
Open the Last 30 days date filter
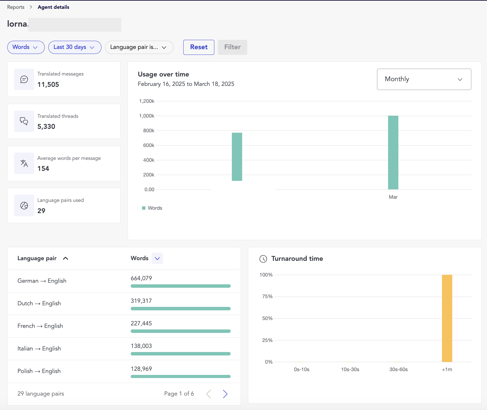pos(75,47)
